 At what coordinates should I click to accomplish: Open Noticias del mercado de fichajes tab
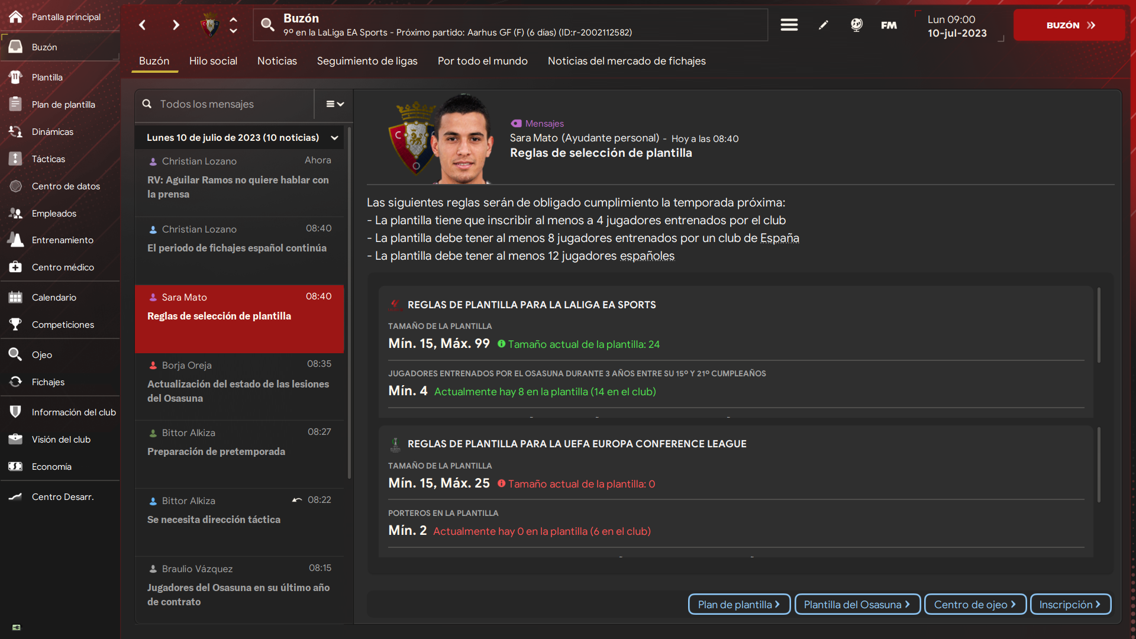pos(627,61)
